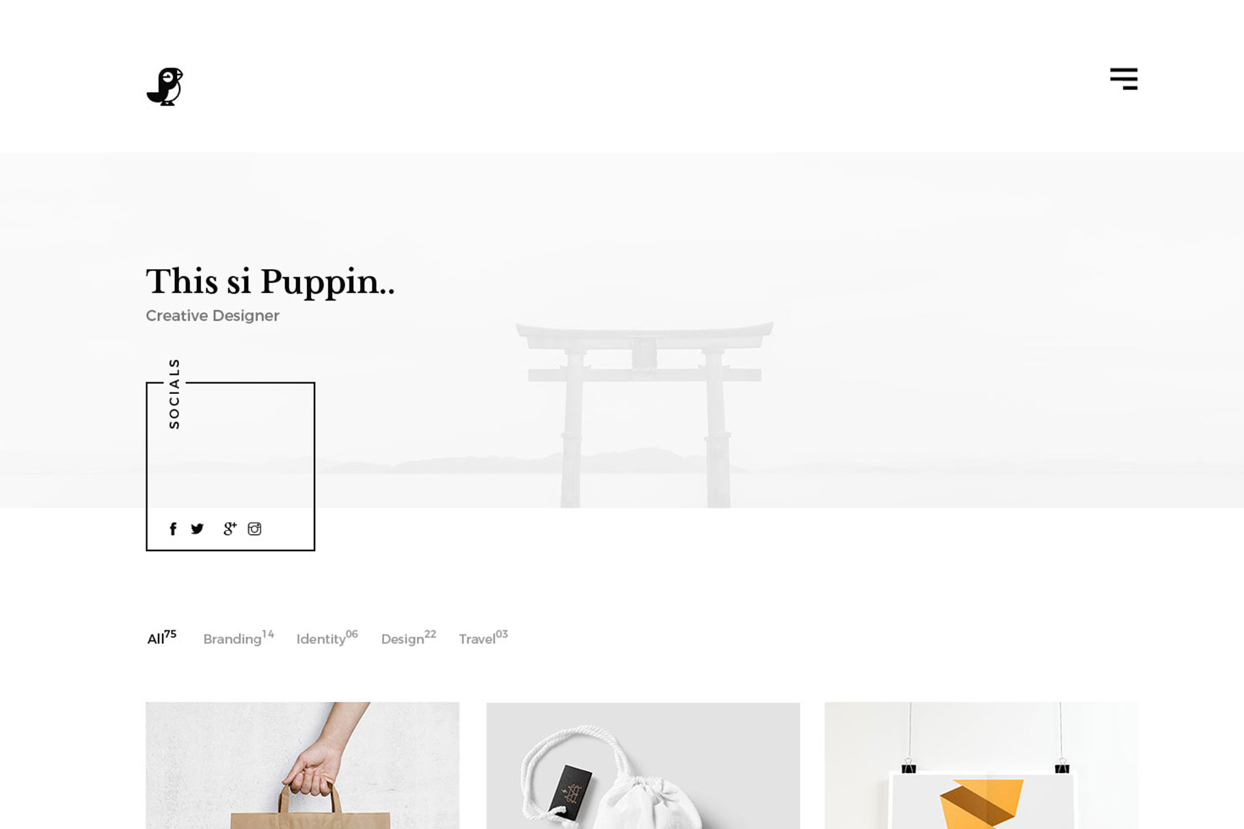1244x829 pixels.
Task: Open the Google Plus social icon
Action: pos(230,529)
